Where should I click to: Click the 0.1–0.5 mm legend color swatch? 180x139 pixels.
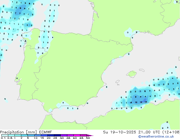[5, 135]
